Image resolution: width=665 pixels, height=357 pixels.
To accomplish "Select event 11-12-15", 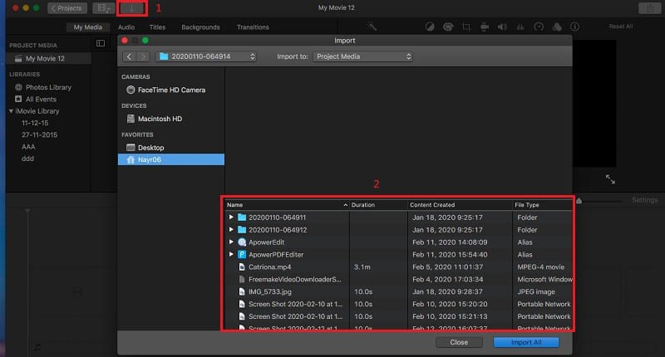I will click(x=35, y=123).
